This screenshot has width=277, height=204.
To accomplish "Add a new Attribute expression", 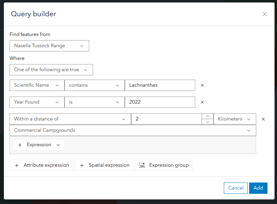I will coord(42,165).
